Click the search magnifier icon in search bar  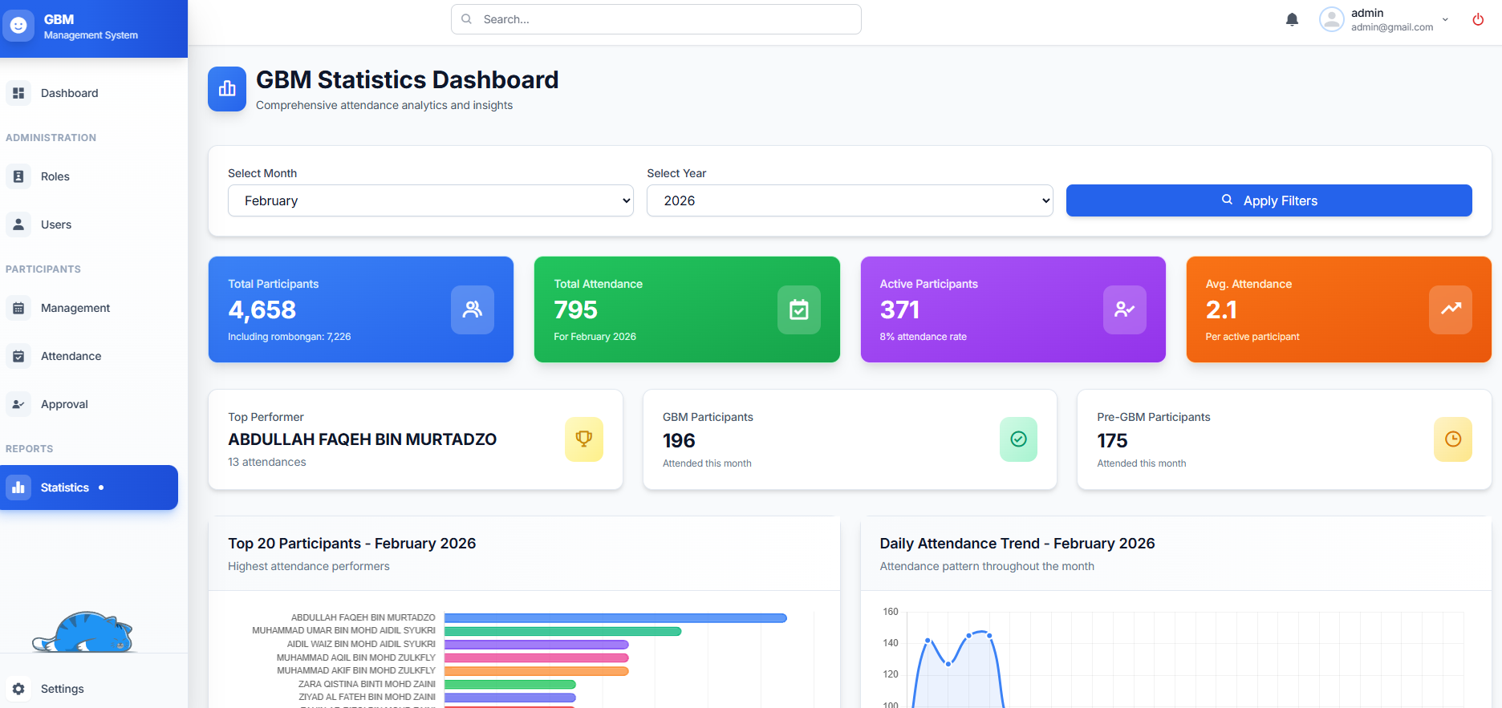tap(466, 19)
